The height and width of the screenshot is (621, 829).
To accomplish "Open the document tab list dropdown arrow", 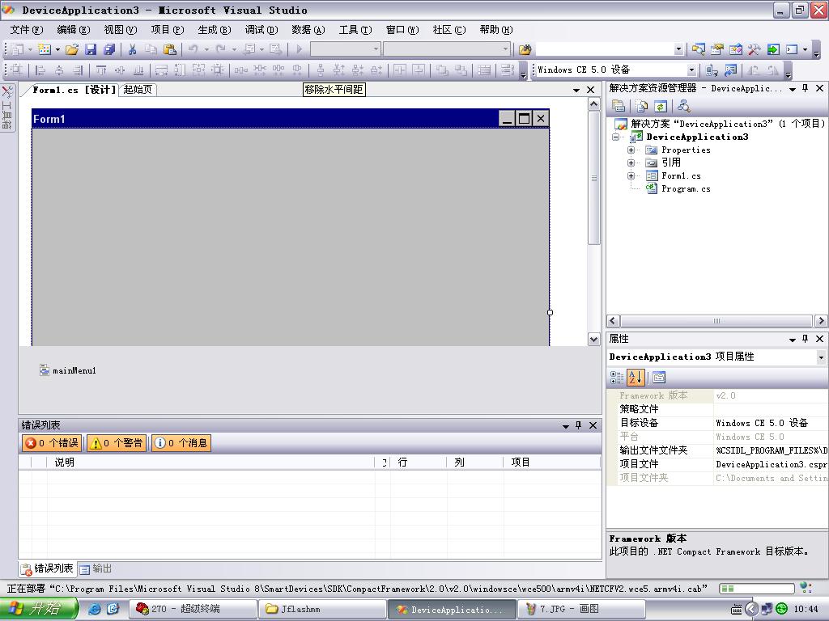I will pyautogui.click(x=576, y=91).
